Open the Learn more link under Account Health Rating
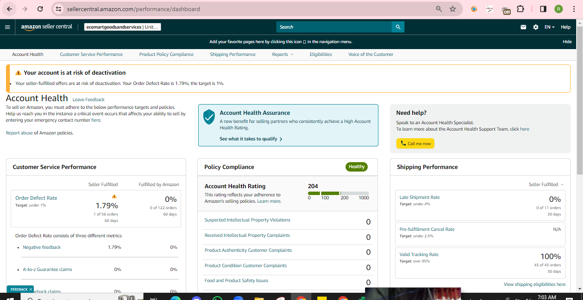 [x=269, y=201]
